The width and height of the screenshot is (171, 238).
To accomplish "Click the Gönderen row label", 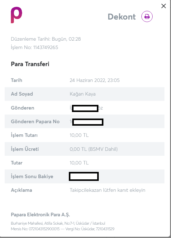I will coord(22,108).
